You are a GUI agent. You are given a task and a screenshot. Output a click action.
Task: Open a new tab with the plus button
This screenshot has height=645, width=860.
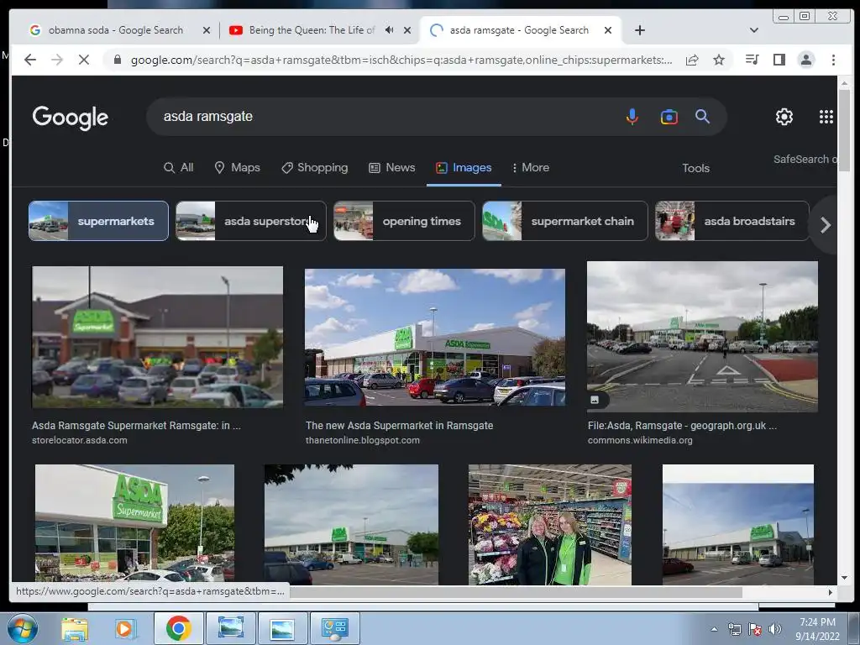pyautogui.click(x=639, y=30)
